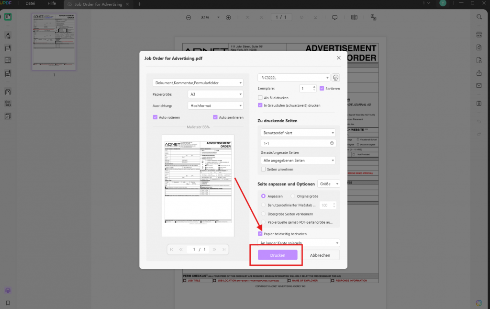The height and width of the screenshot is (309, 490).
Task: Select the 'Originalgröße' radio button
Action: point(292,196)
